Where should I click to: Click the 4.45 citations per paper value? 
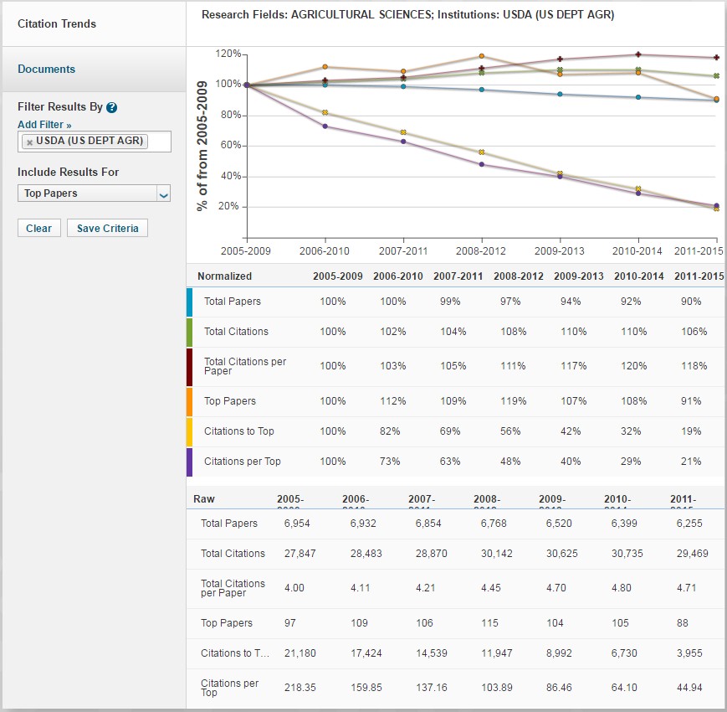pos(491,588)
